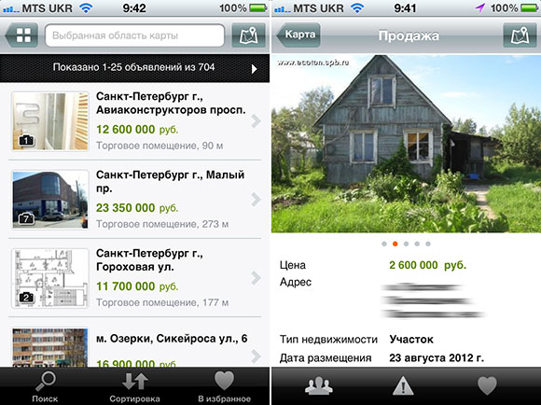
Task: Tap the warning triangle report icon
Action: click(403, 385)
